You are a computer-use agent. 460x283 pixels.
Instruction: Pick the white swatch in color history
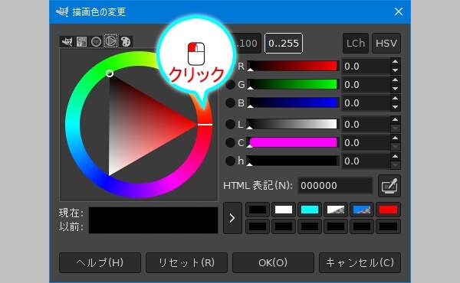[x=284, y=210]
